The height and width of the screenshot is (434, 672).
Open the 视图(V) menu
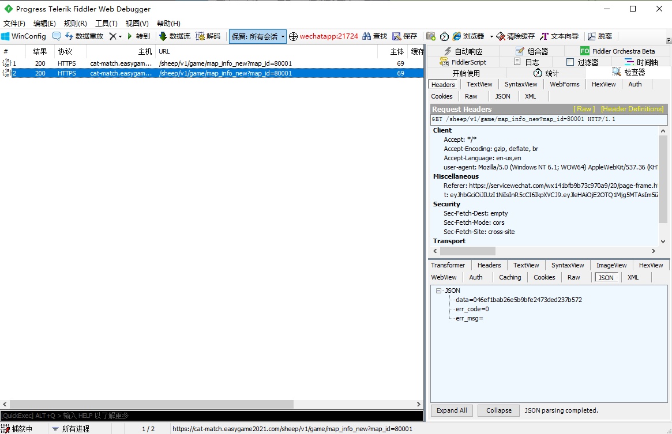coord(137,23)
